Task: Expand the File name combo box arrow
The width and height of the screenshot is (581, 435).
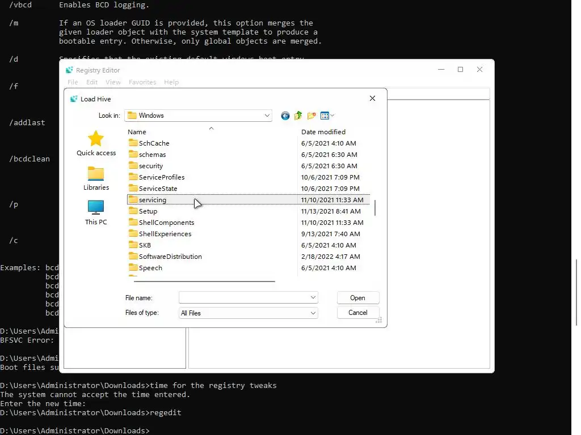Action: click(x=313, y=297)
